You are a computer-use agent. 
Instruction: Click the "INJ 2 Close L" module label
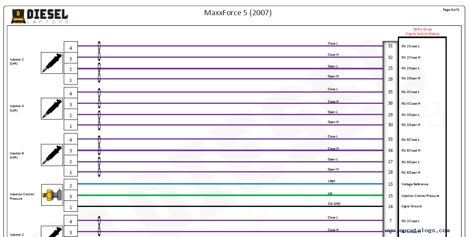410,46
